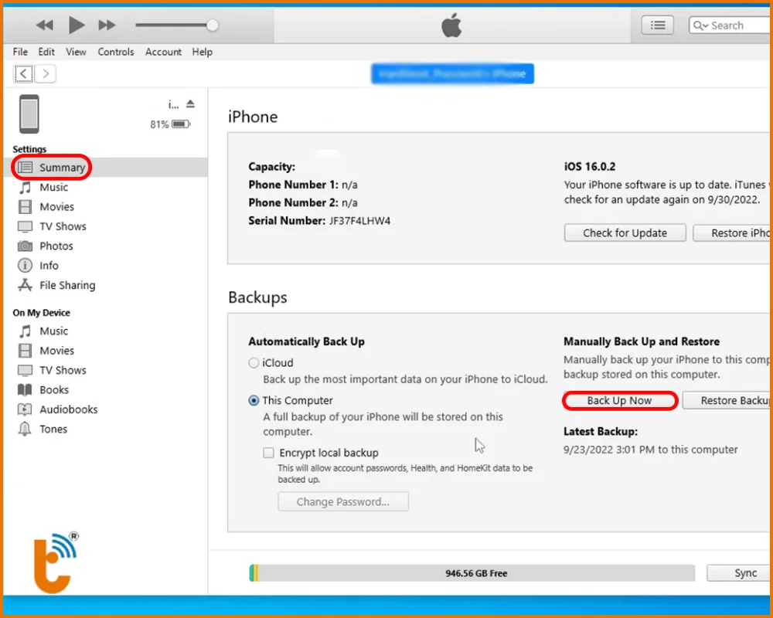Click the Sync button
The width and height of the screenshot is (773, 618).
pyautogui.click(x=740, y=573)
